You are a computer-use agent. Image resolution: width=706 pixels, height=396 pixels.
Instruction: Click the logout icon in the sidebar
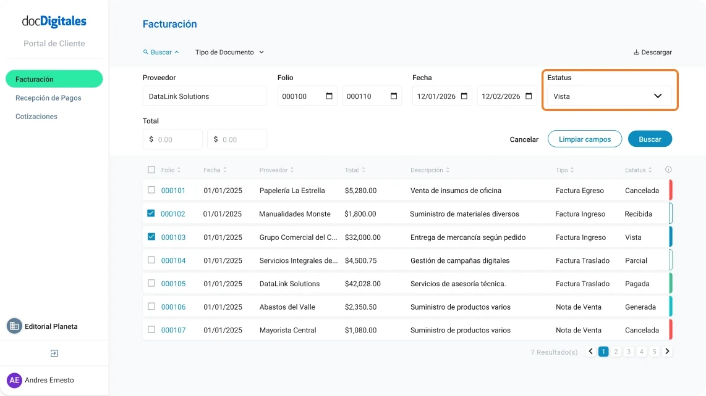click(x=54, y=353)
